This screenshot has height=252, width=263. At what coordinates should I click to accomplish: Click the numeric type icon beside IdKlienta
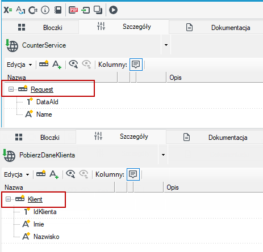tap(27, 211)
